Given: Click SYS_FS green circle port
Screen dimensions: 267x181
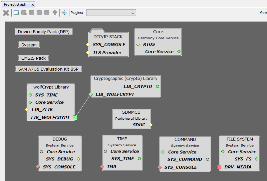Looking at the screenshot, I should (x=257, y=159).
